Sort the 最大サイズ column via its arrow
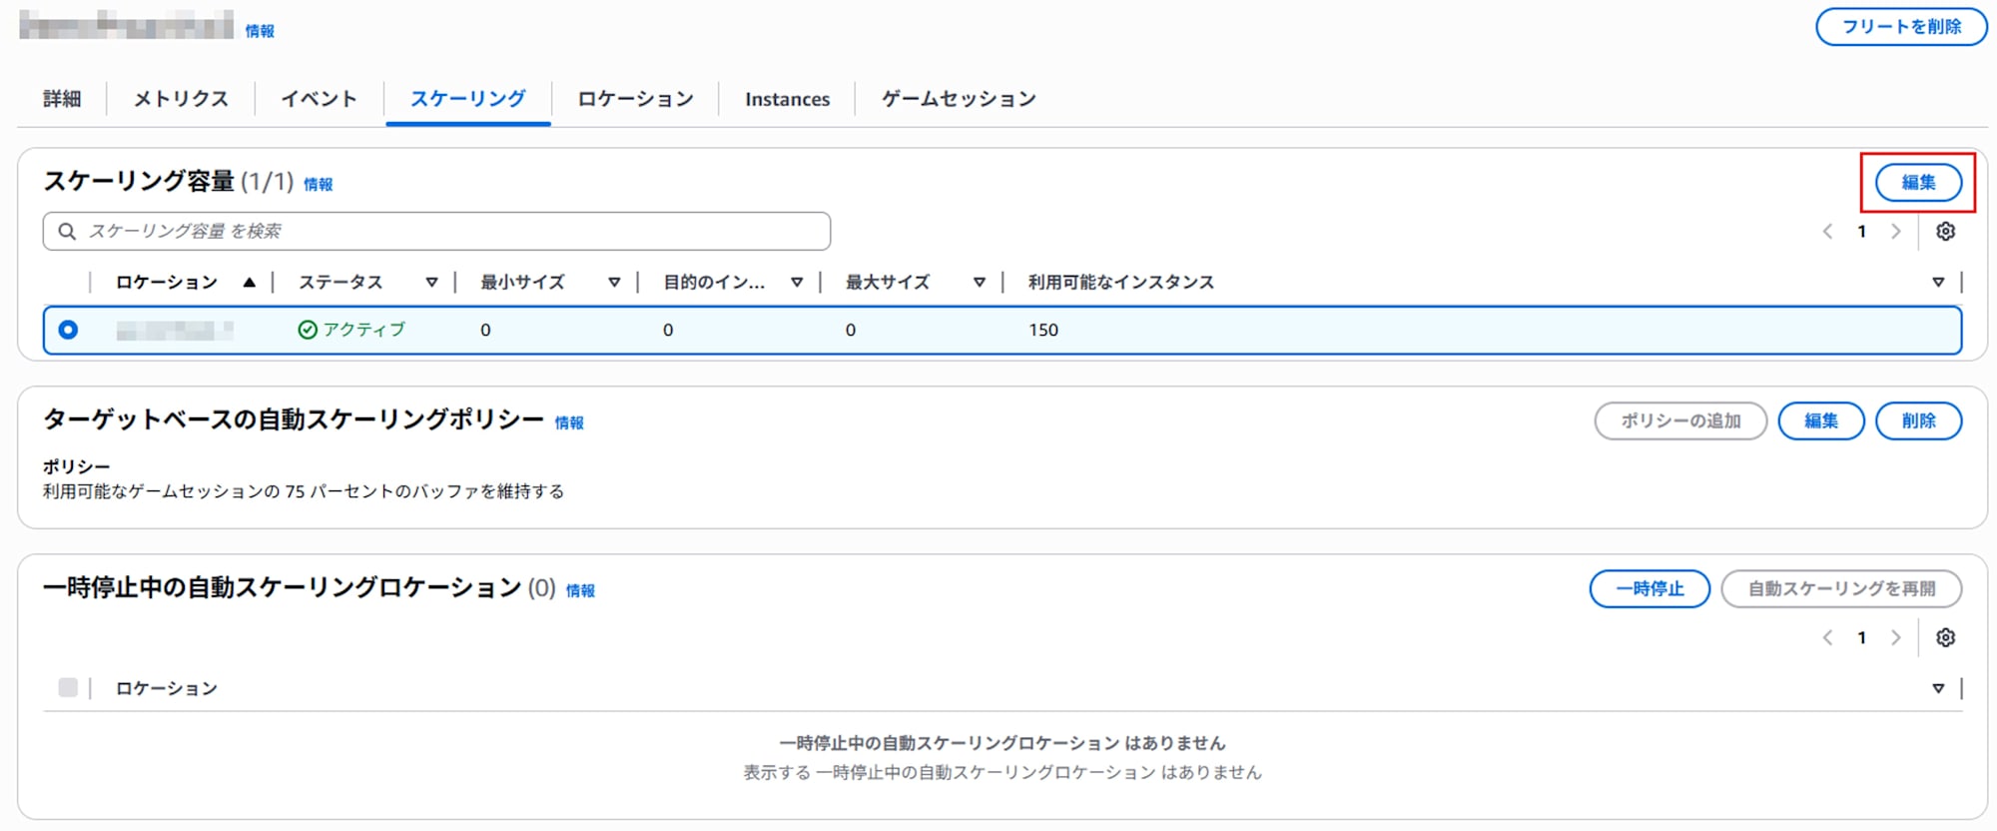This screenshot has height=831, width=1997. 980,283
